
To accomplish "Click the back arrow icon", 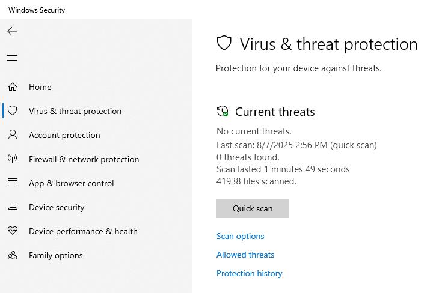I will (12, 31).
